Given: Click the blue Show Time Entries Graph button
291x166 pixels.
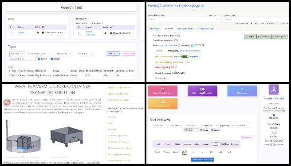Looking at the screenshot, I should click(202, 159).
